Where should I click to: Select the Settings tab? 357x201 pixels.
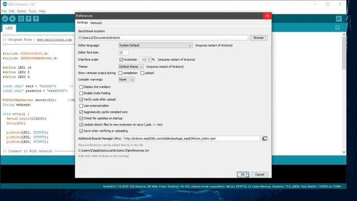(x=82, y=22)
